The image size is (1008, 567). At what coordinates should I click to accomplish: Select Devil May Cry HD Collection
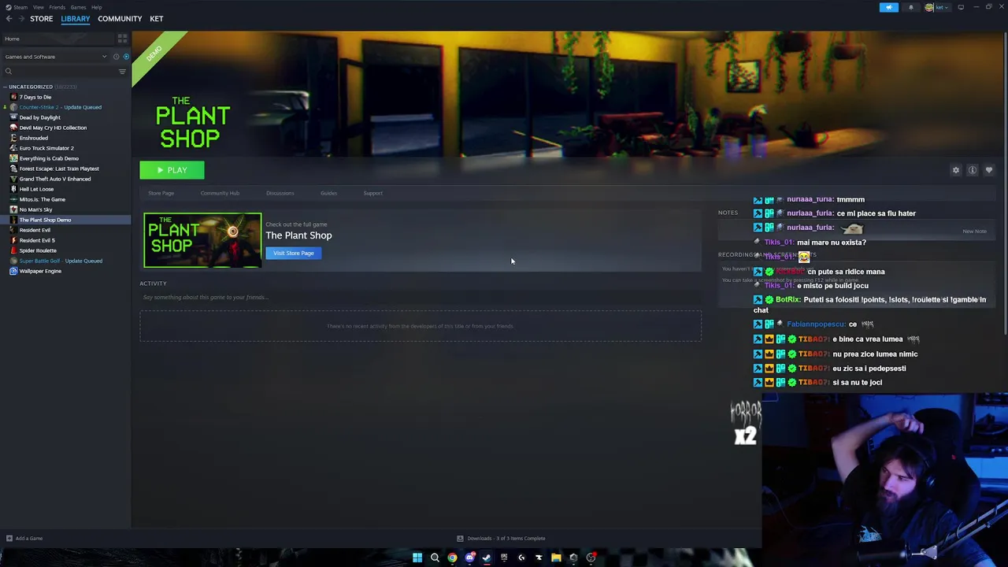(53, 128)
